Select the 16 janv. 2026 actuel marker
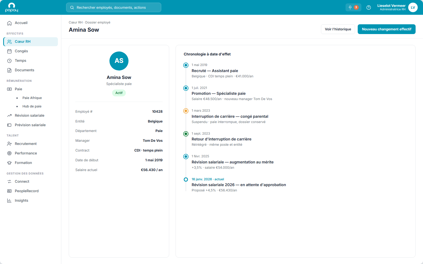Screen dimensions: 423x264 pos(186,180)
